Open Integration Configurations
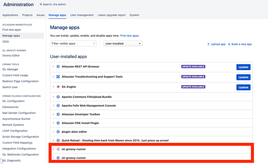Screen dimensions: 268x164 (x=19, y=149)
